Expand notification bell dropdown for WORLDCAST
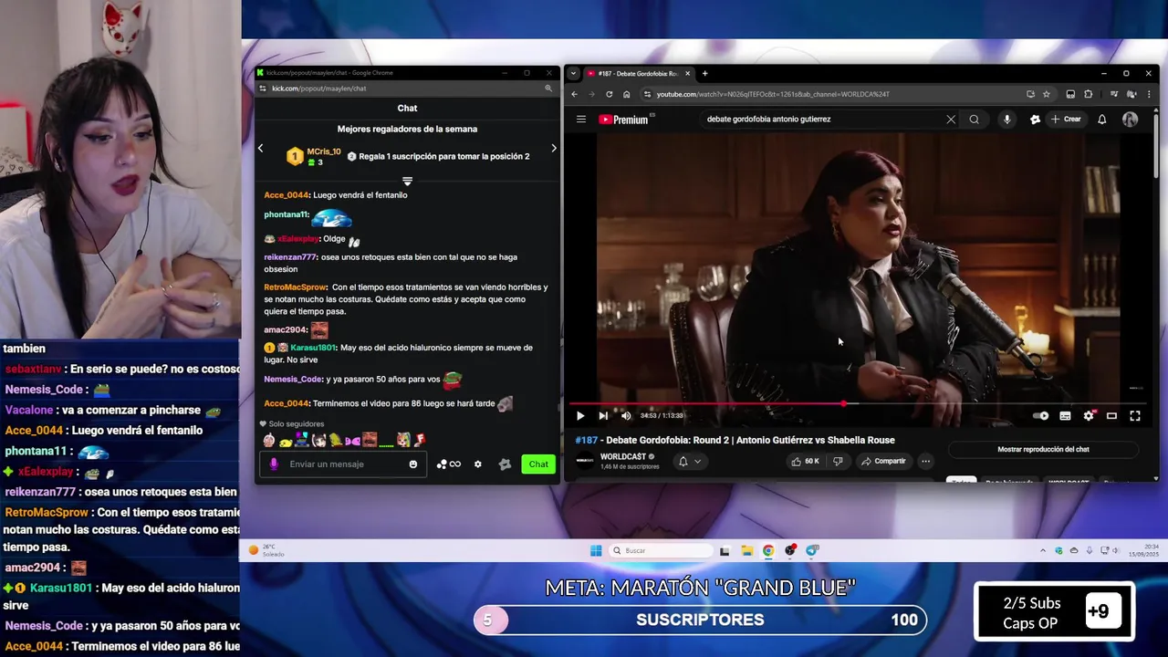1168x657 pixels. tap(690, 462)
